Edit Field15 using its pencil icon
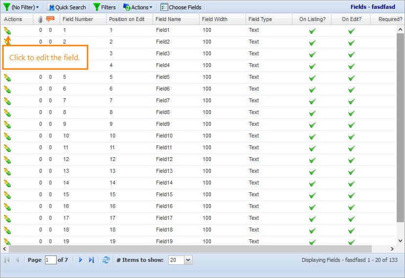This screenshot has width=405, height=278. pyautogui.click(x=7, y=195)
